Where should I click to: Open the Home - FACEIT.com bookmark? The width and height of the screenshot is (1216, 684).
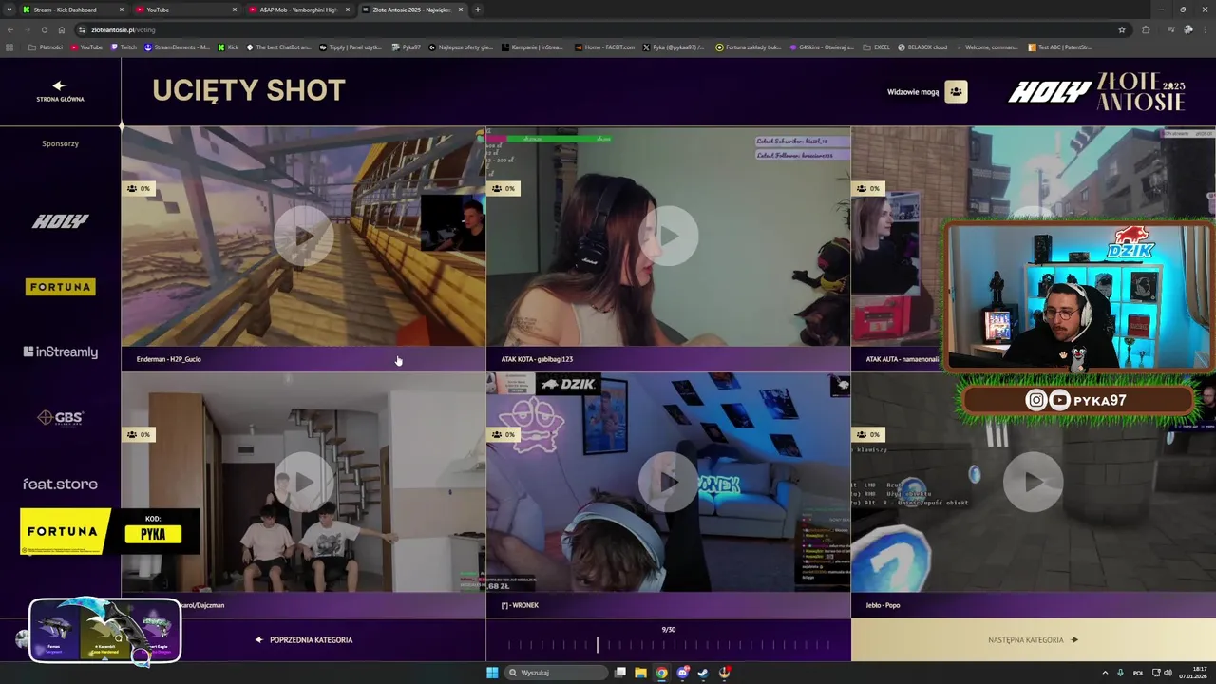pos(603,47)
